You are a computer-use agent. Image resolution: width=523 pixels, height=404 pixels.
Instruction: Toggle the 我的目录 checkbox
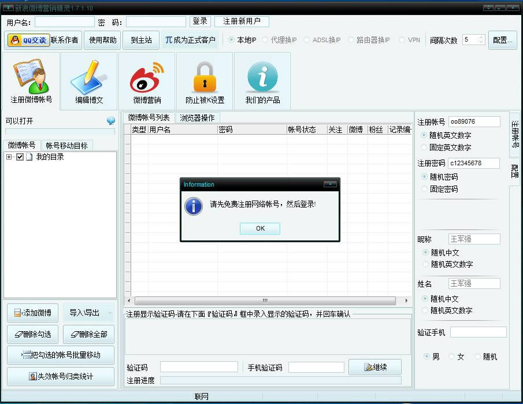(20, 157)
